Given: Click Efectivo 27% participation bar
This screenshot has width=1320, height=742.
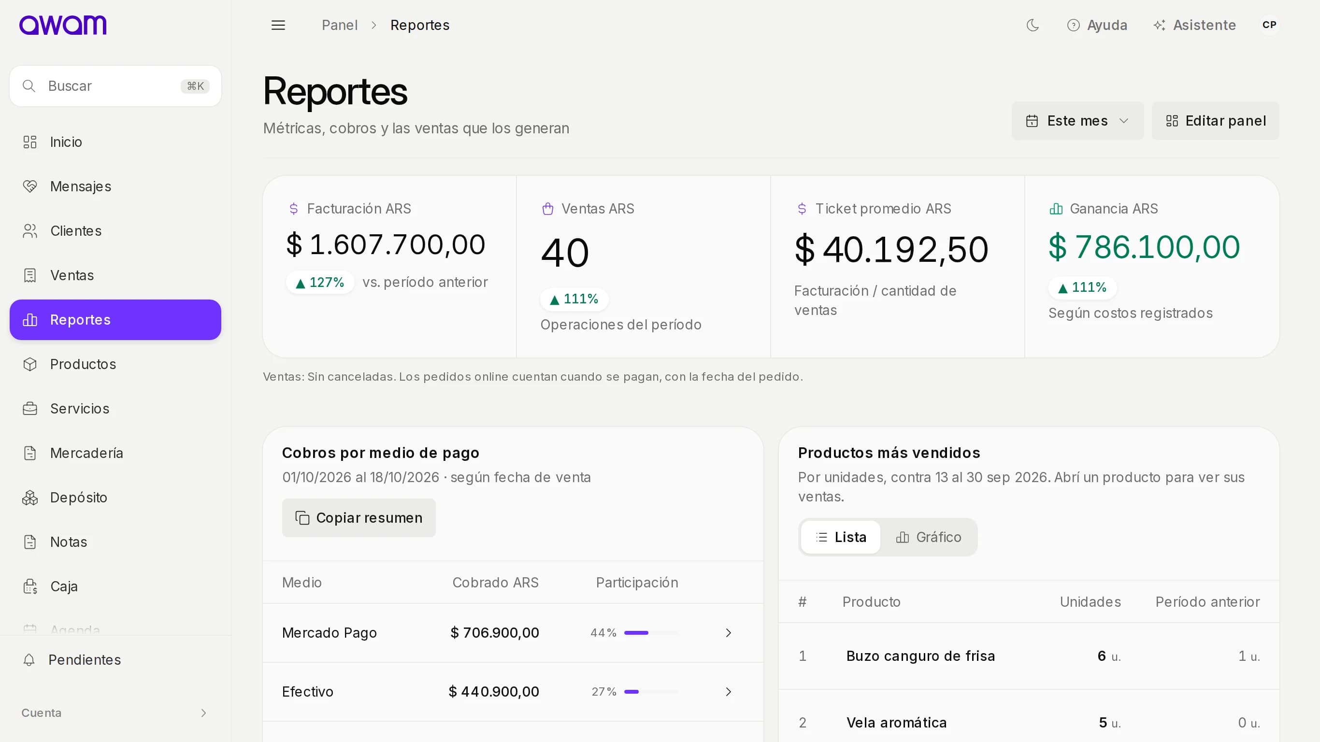Looking at the screenshot, I should click(651, 692).
